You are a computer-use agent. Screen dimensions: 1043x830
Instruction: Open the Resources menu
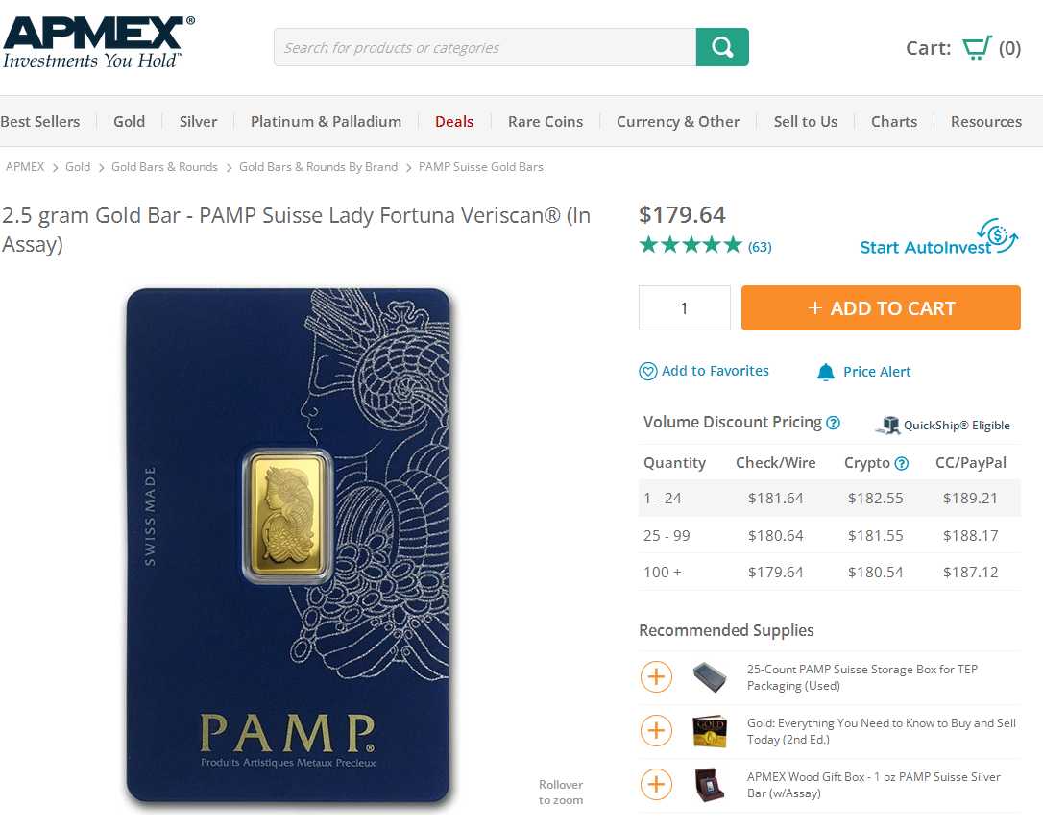pos(986,121)
